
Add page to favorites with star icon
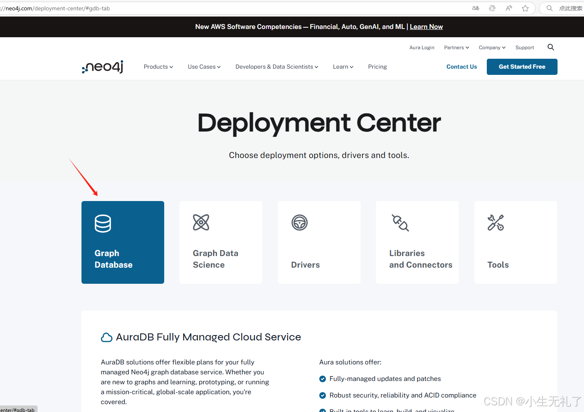point(525,8)
